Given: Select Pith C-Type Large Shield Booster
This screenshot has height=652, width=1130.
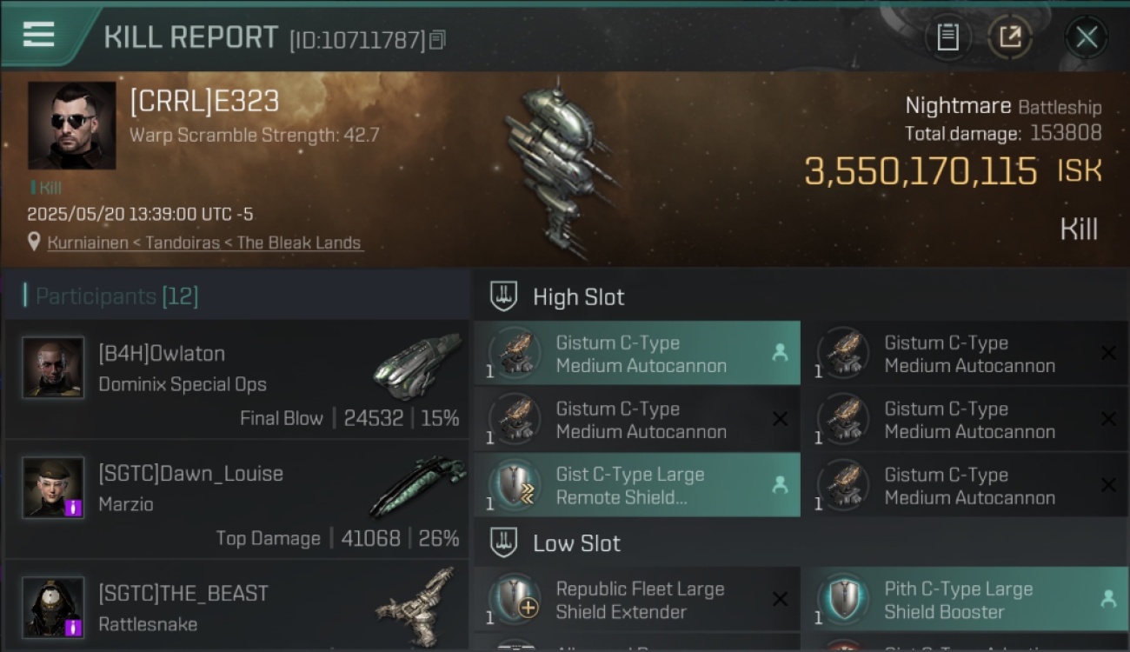Looking at the screenshot, I should (965, 600).
